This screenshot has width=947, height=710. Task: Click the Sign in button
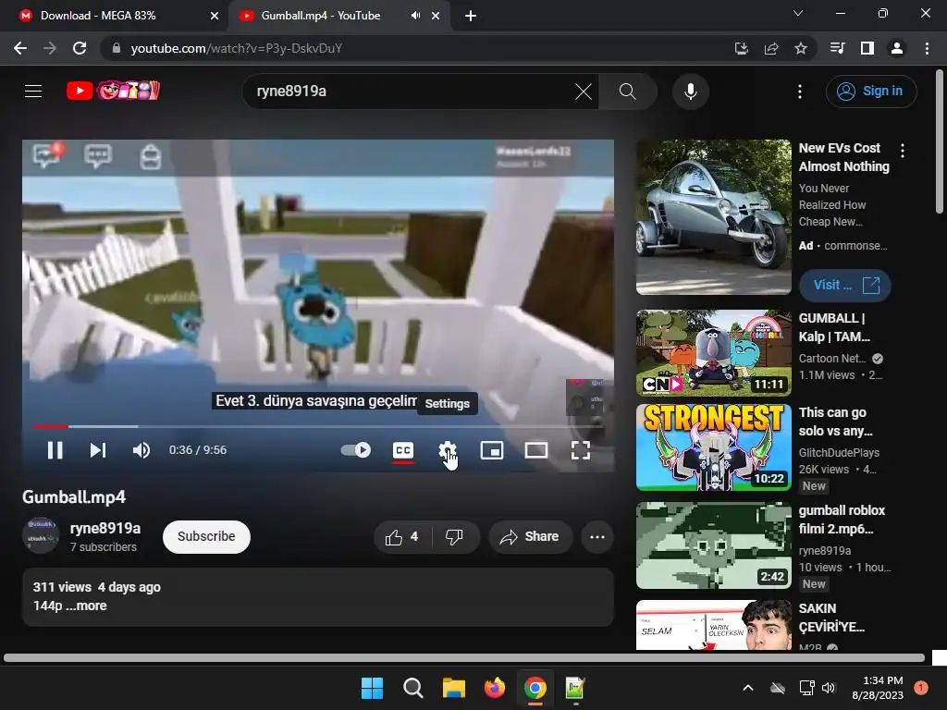[871, 92]
